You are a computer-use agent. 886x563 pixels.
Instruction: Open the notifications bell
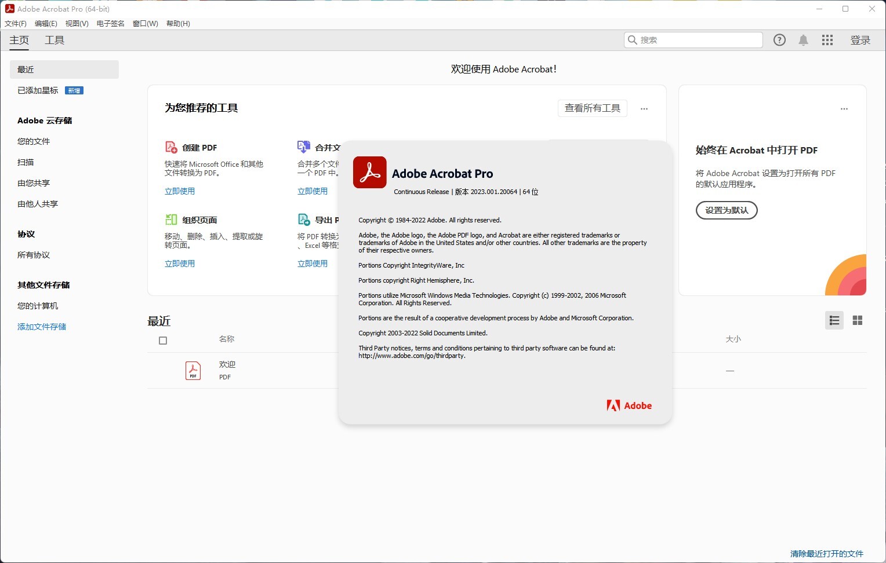803,40
